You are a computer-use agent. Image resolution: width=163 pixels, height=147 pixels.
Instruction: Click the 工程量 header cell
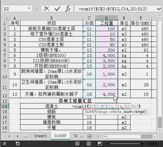[107, 23]
